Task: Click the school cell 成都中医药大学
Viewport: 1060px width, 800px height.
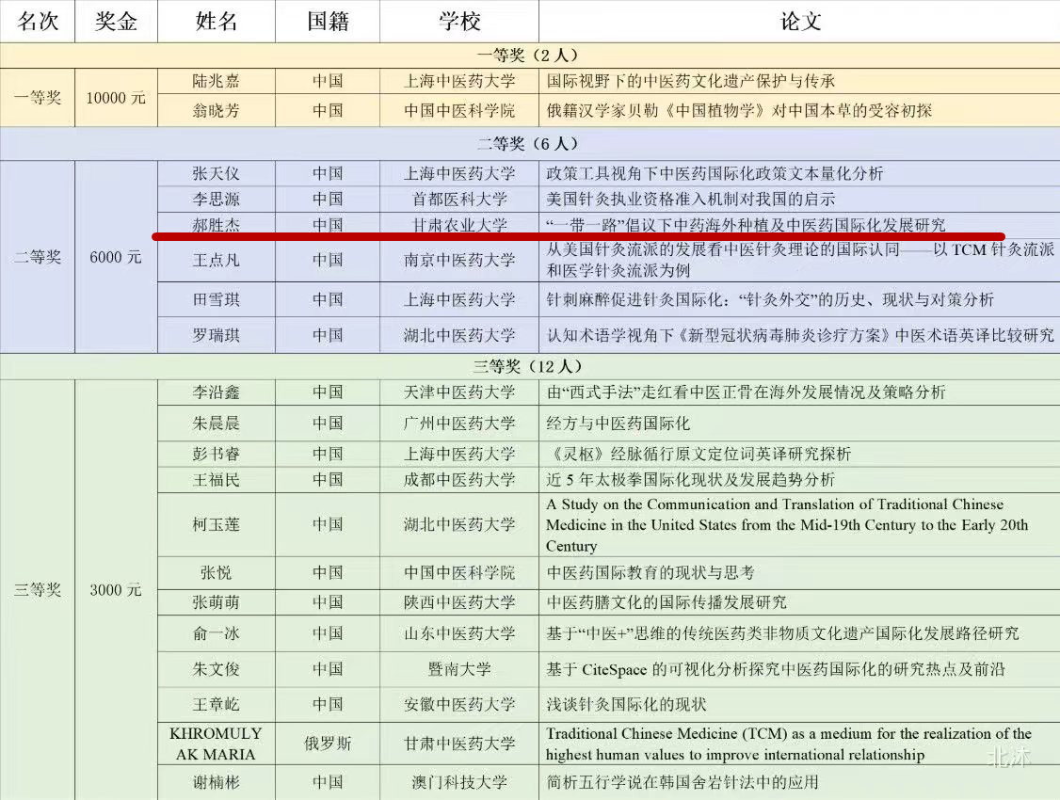Action: coord(459,480)
